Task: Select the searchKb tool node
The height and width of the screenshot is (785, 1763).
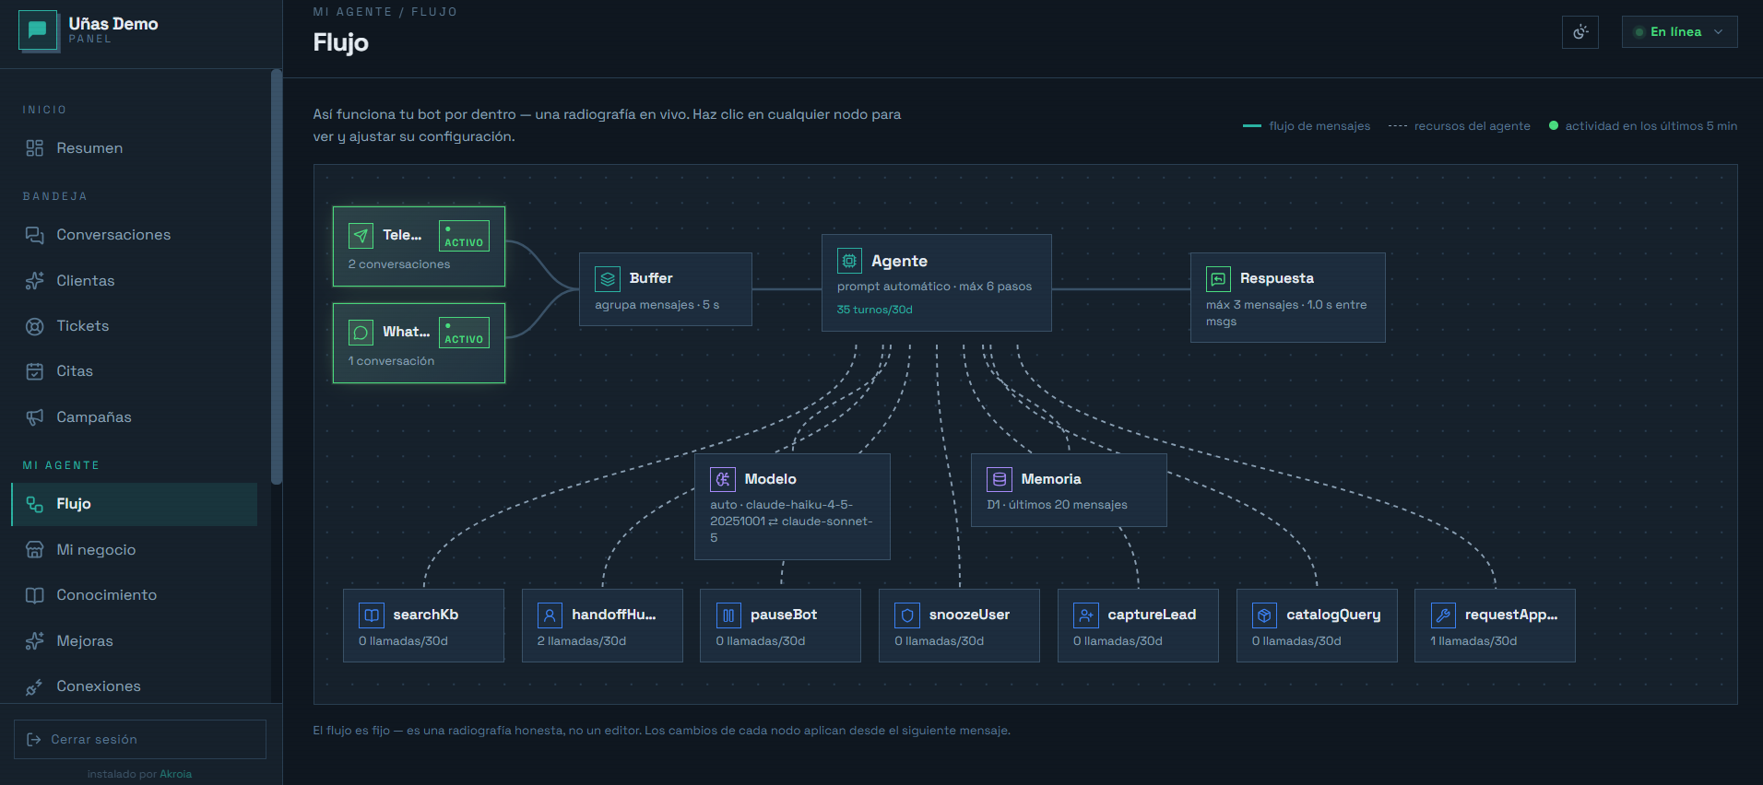Action: click(424, 626)
